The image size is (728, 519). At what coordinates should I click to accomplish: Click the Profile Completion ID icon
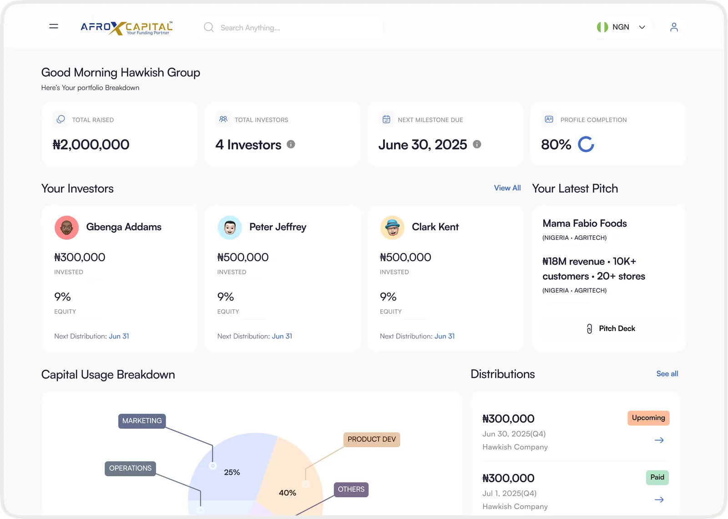(x=549, y=119)
